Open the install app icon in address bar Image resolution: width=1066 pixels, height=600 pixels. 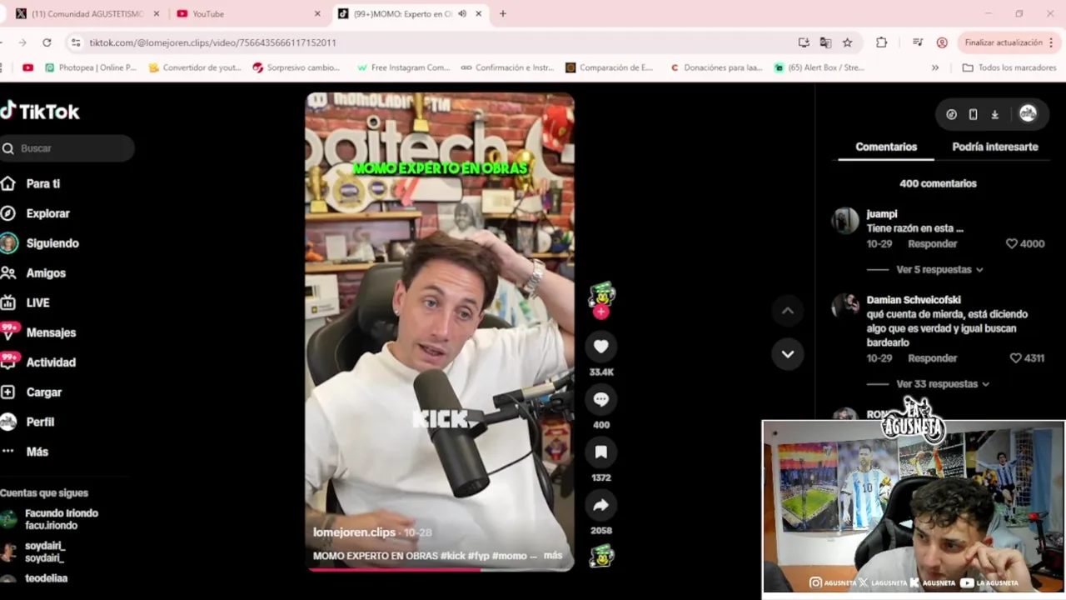click(804, 42)
